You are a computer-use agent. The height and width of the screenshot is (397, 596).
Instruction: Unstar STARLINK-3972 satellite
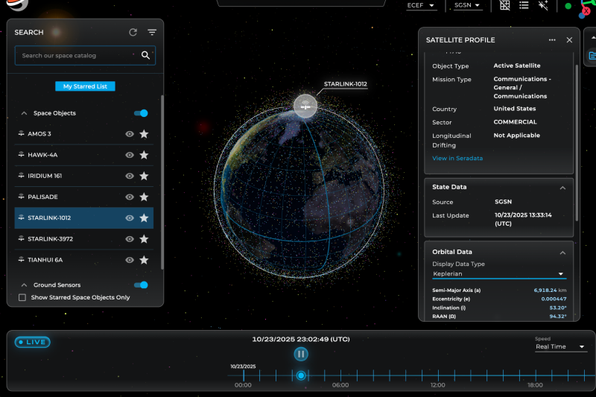pos(144,239)
